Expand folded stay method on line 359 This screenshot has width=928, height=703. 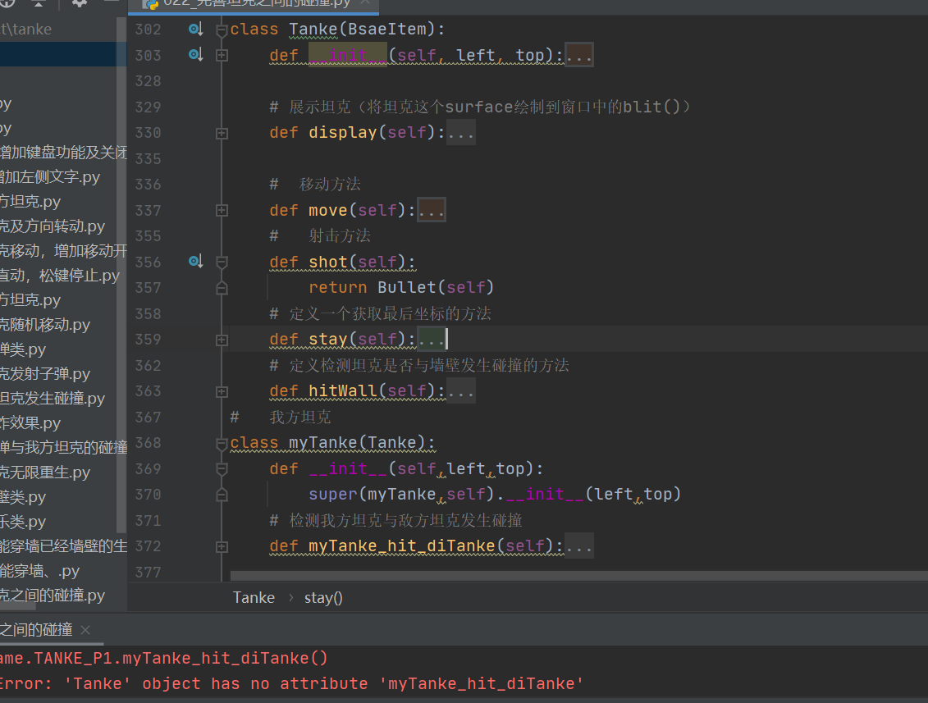pos(222,340)
